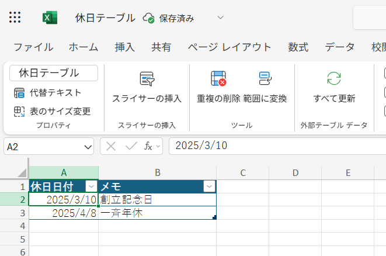Select row 2 header
This screenshot has width=386, height=256.
[14, 199]
